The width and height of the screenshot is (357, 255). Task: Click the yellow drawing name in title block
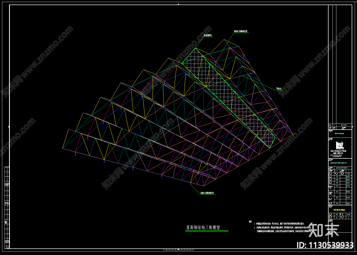click(339, 210)
